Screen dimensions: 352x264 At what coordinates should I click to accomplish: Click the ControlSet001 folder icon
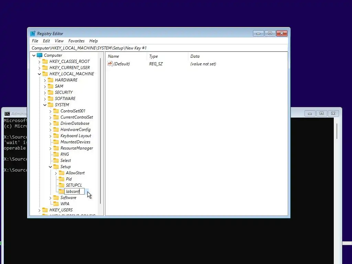56,111
